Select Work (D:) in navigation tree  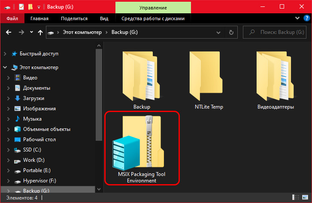click(x=34, y=160)
